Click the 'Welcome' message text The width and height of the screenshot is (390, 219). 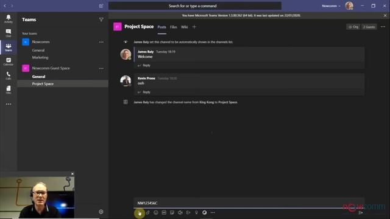pos(145,57)
